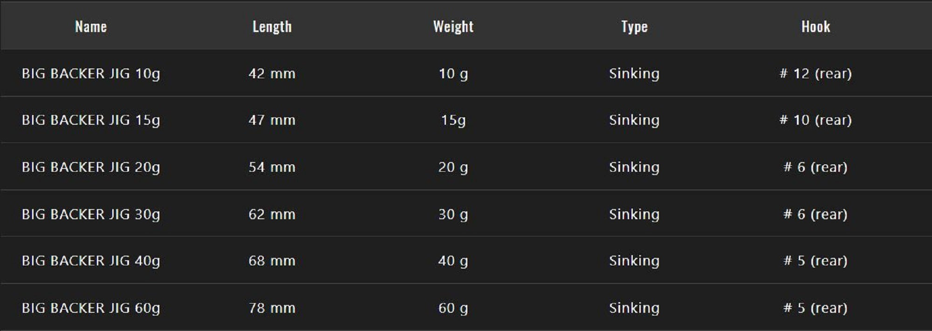Click the 62 mm length value
The width and height of the screenshot is (932, 331).
(x=272, y=214)
